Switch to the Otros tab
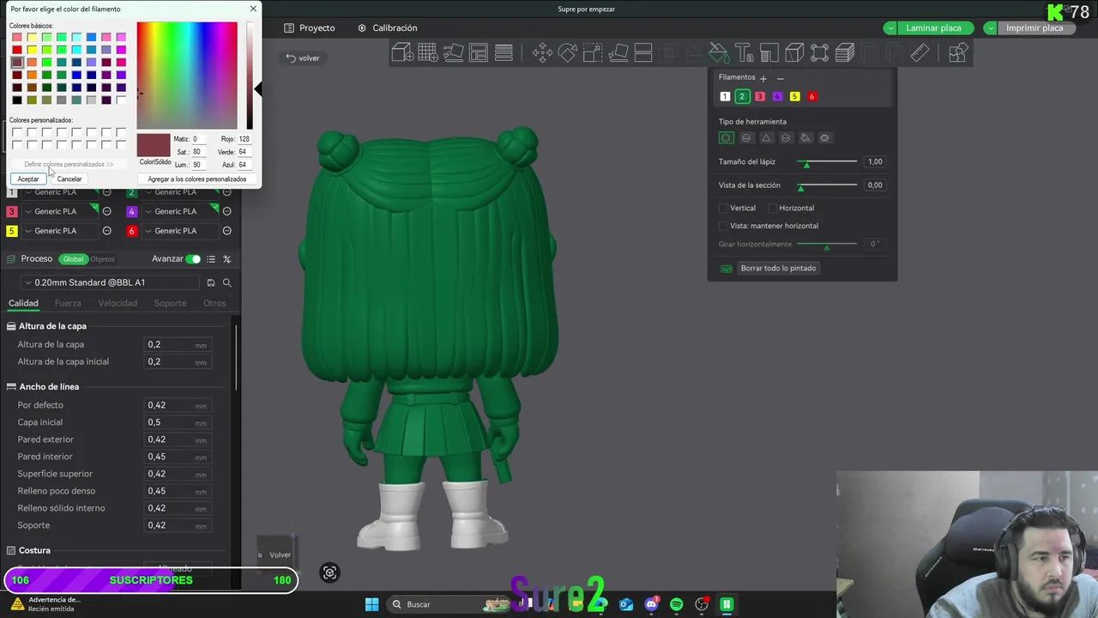The image size is (1098, 618). [x=214, y=303]
